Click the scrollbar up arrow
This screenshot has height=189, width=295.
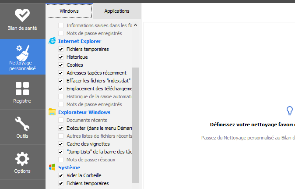(135, 25)
